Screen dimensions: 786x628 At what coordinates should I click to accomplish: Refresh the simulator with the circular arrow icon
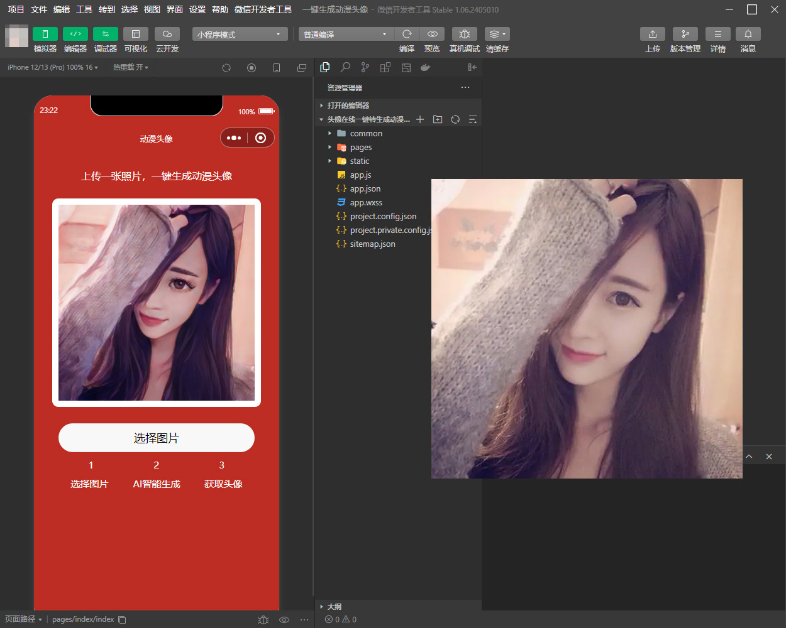(x=226, y=68)
